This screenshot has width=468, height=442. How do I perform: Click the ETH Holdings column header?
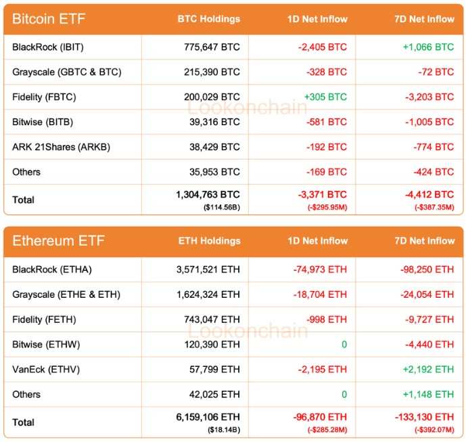[x=209, y=241]
